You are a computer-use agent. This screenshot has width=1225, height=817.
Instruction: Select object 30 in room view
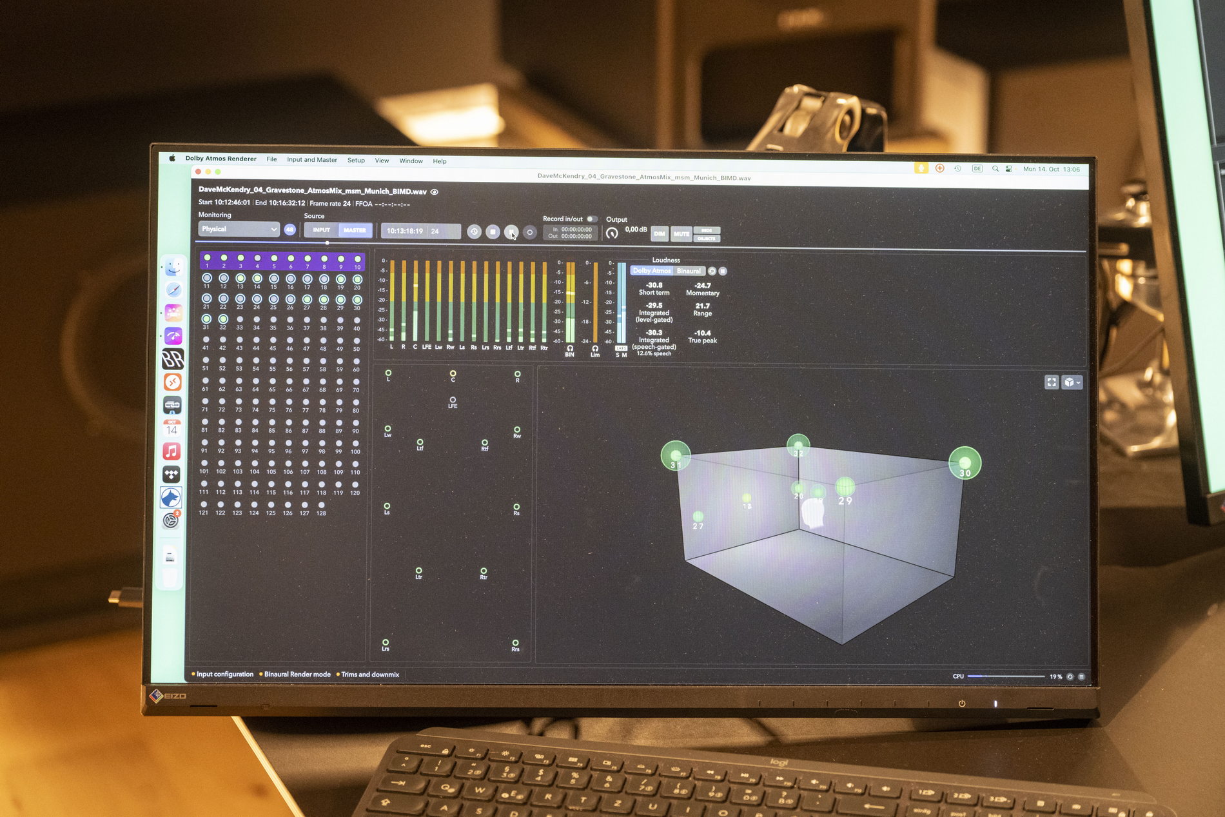(x=965, y=463)
